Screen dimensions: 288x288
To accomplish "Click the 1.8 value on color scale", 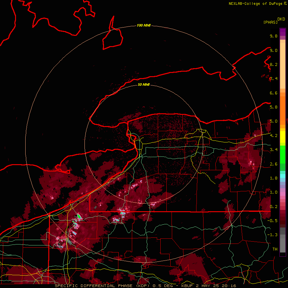I will click(274, 178).
